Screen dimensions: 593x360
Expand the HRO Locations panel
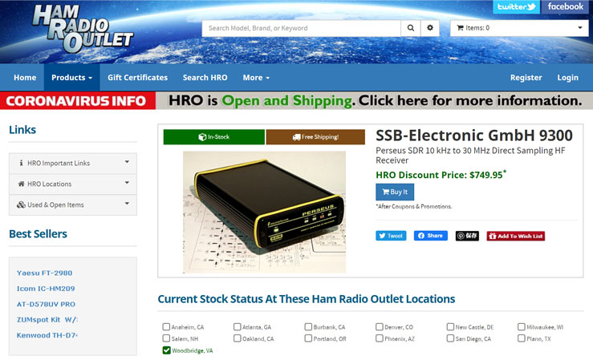(73, 184)
